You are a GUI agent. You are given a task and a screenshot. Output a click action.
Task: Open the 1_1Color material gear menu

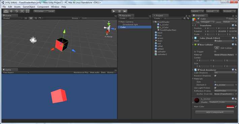[236, 99]
